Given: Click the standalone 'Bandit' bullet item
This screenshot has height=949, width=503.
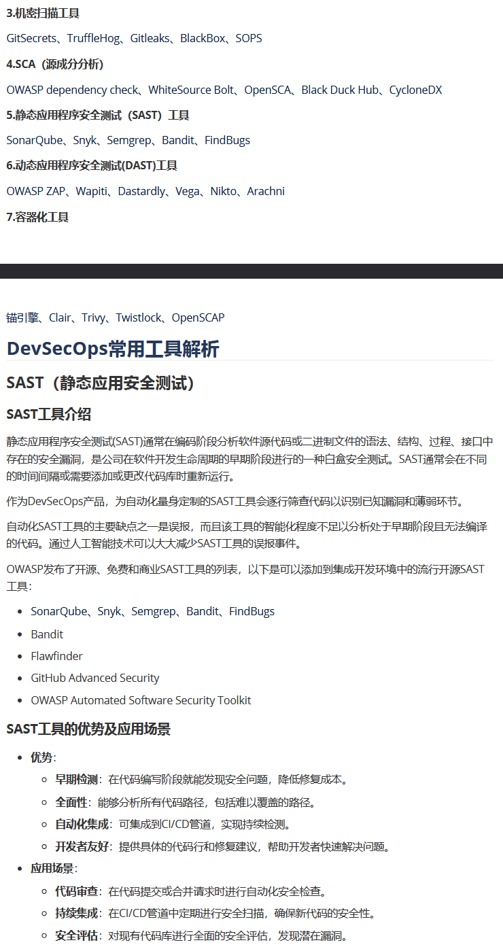Looking at the screenshot, I should click(x=47, y=634).
